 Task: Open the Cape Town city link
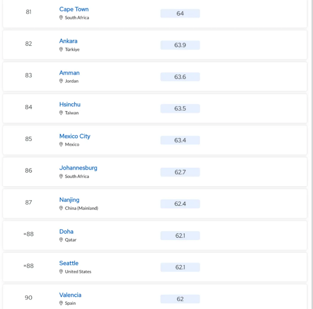coord(74,9)
